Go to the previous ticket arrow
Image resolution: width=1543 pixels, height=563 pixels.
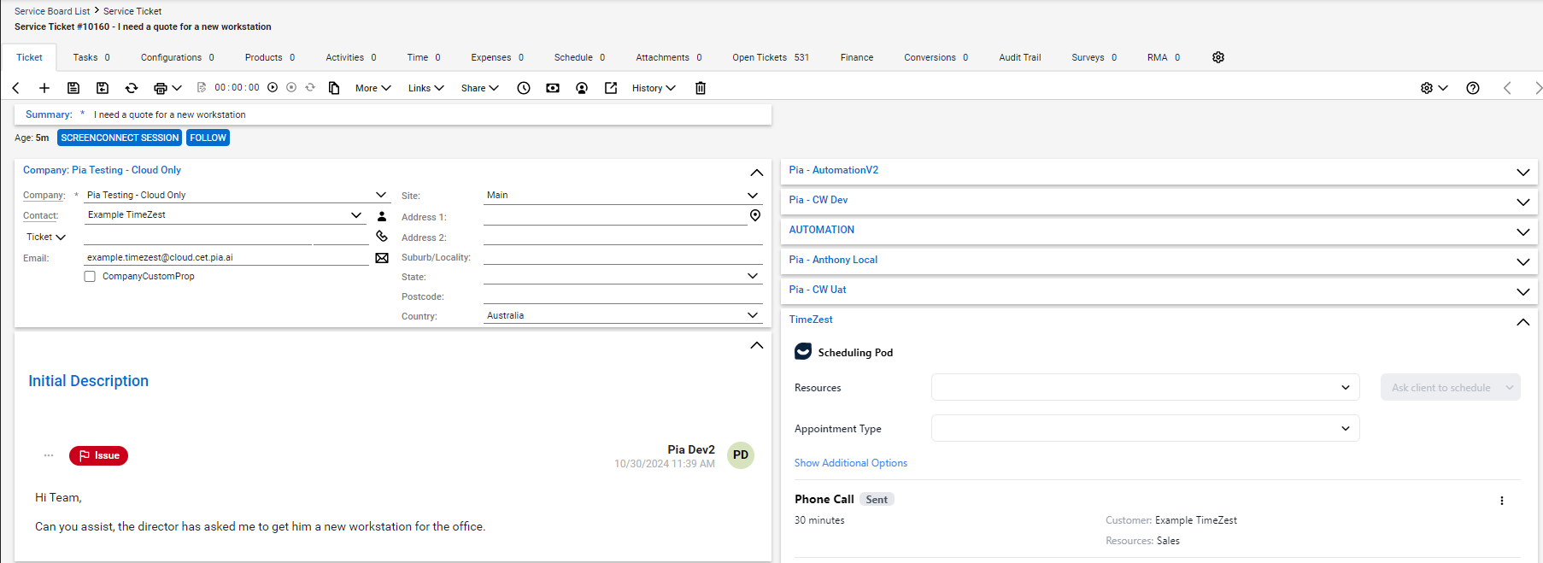point(1508,88)
